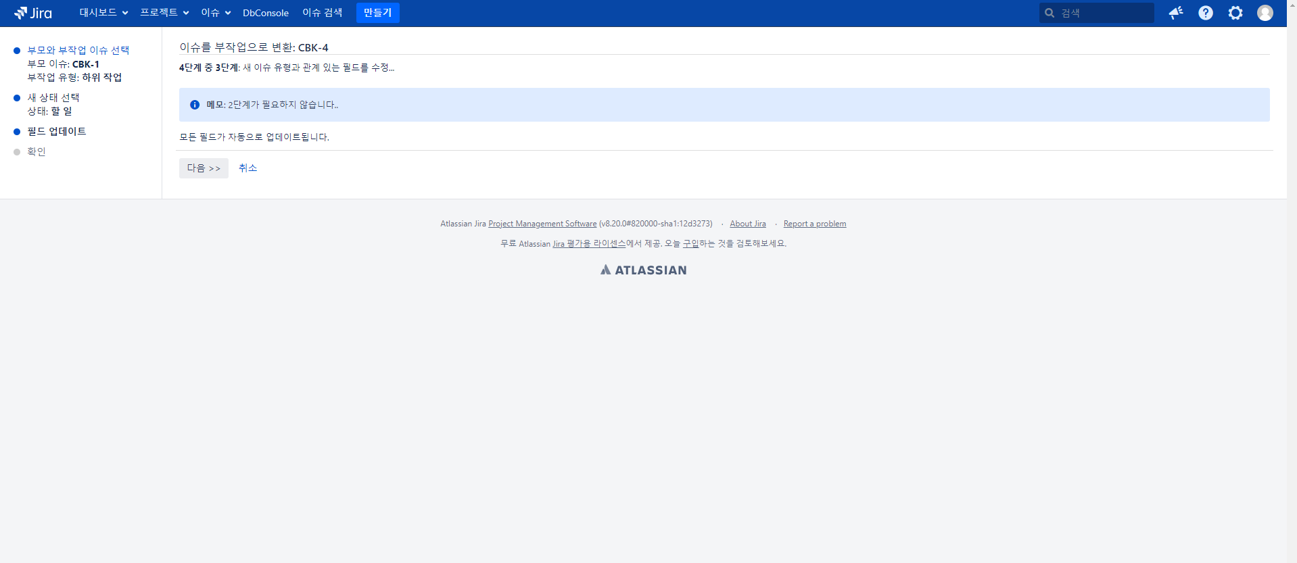Click the page title mentioning CBK-4
The width and height of the screenshot is (1297, 563).
254,47
